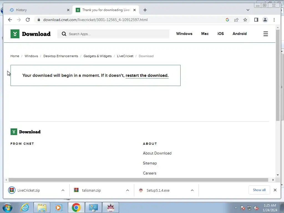Open File Explorer from taskbar
The image size is (284, 213).
point(42,207)
